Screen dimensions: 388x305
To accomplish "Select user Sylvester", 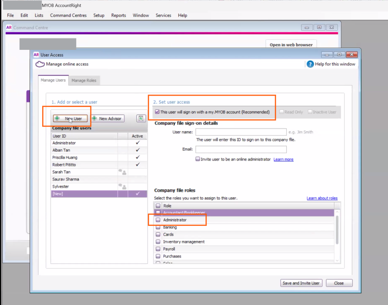I will (x=99, y=187).
